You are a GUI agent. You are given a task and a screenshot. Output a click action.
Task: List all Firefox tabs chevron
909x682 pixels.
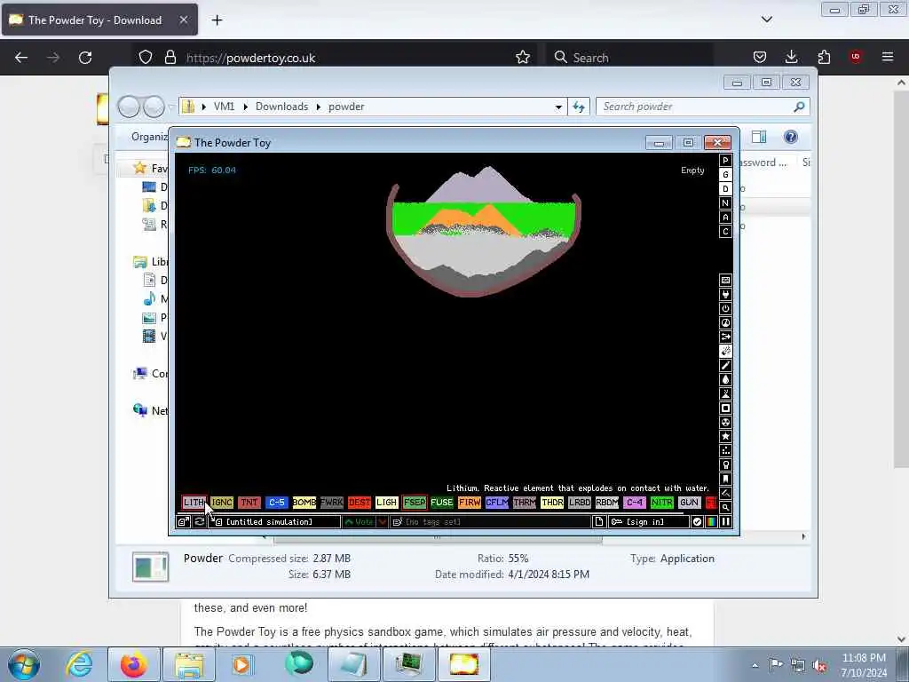(766, 20)
